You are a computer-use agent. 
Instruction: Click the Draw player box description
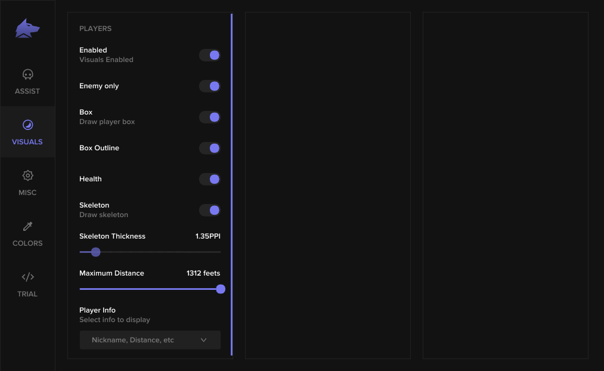(107, 122)
